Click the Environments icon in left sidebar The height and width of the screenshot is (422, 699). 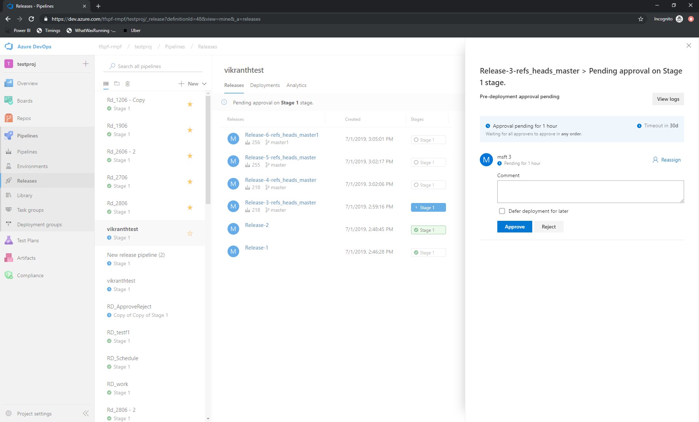[x=9, y=166]
